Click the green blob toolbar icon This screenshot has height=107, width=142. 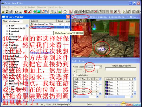pyautogui.click(x=35, y=12)
